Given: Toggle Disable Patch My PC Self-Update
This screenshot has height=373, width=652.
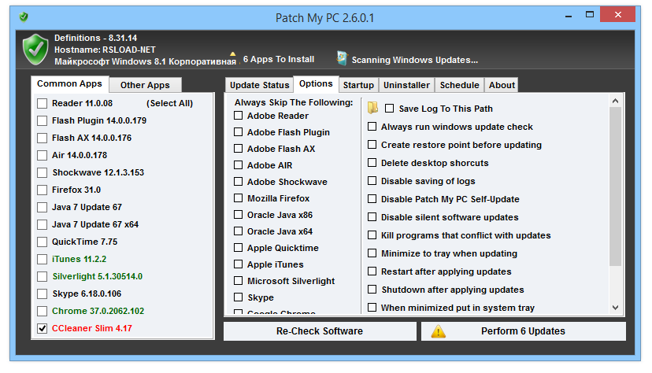Looking at the screenshot, I should [372, 199].
